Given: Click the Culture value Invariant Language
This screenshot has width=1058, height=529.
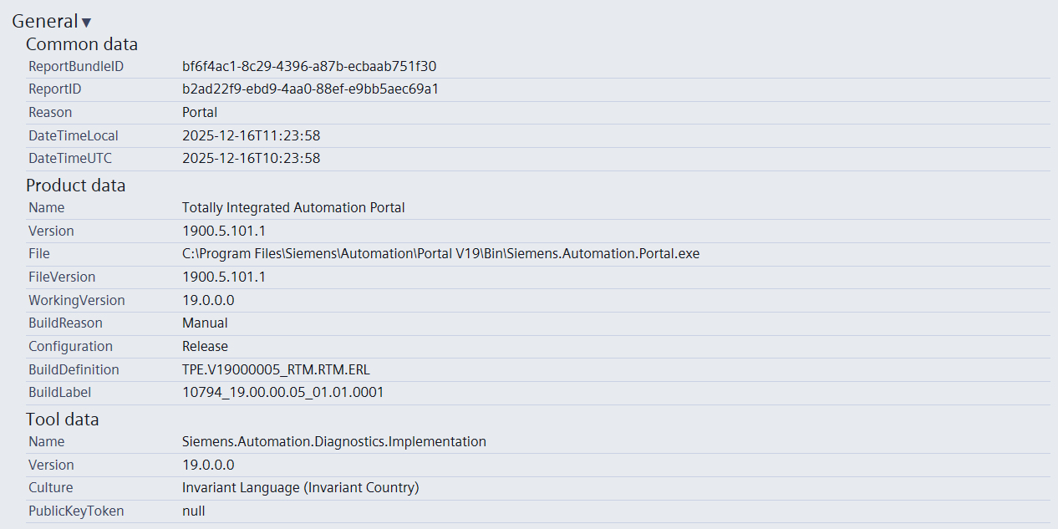Looking at the screenshot, I should [x=300, y=488].
